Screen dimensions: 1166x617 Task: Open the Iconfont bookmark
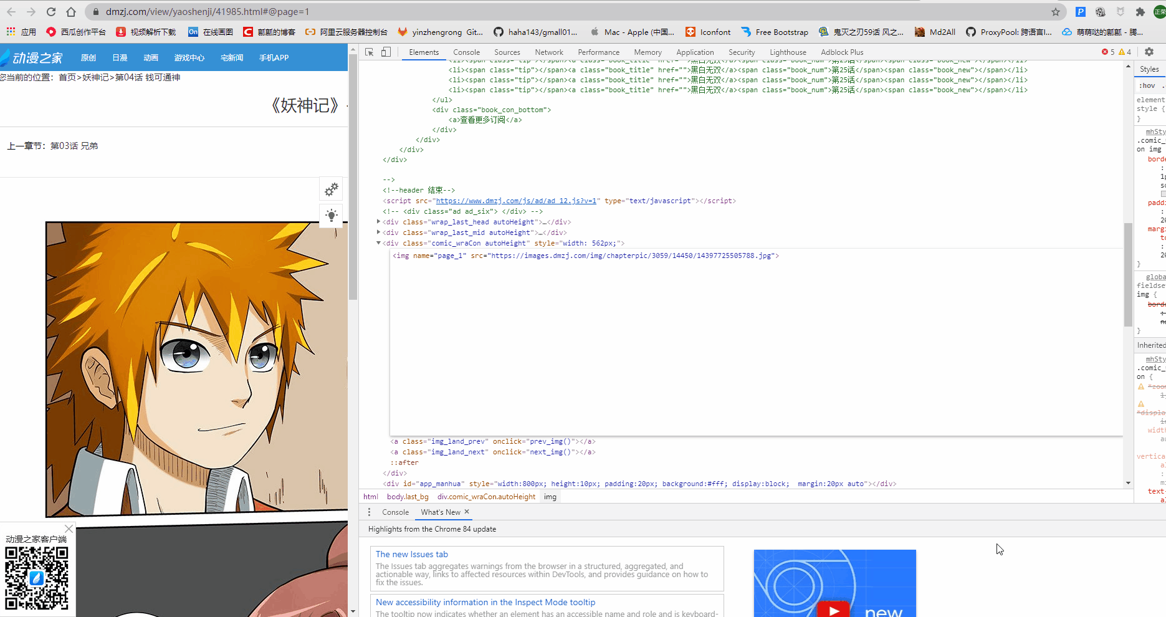(x=708, y=32)
